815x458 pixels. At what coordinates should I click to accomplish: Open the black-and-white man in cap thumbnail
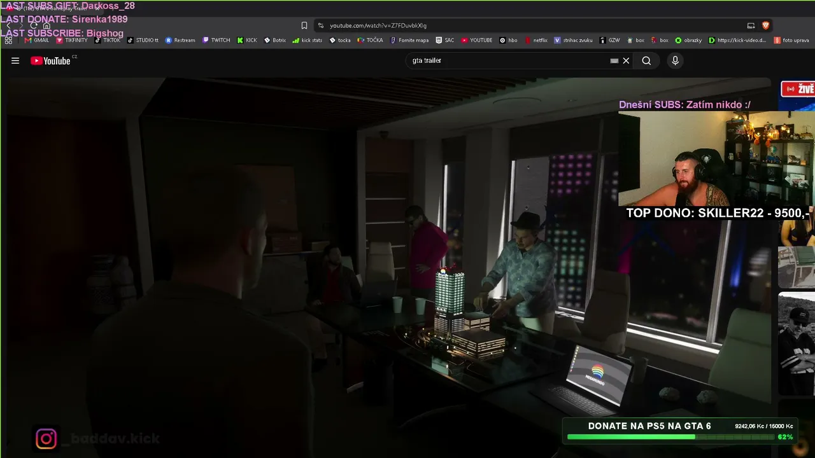pyautogui.click(x=797, y=343)
